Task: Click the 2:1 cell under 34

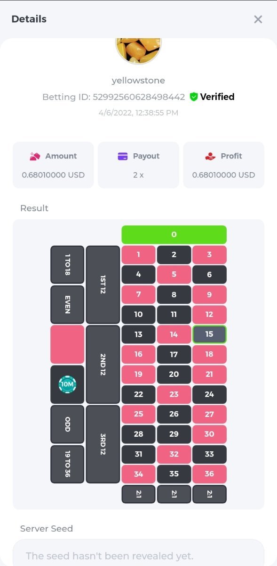Action: [x=138, y=494]
